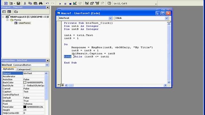
Task: Click the toolbar options arrow
Action: 156,4
